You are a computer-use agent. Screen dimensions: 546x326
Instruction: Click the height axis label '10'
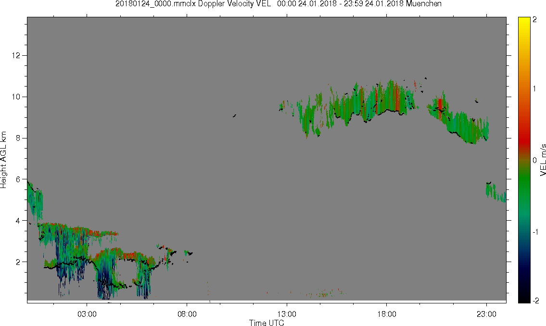click(x=16, y=97)
